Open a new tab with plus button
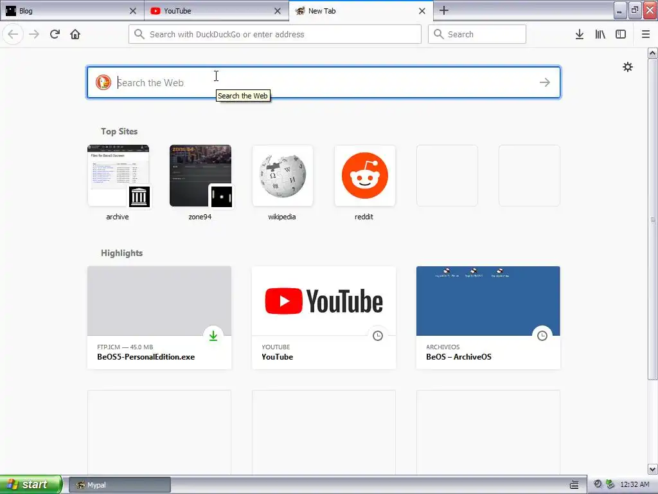The height and width of the screenshot is (494, 658). coord(444,10)
